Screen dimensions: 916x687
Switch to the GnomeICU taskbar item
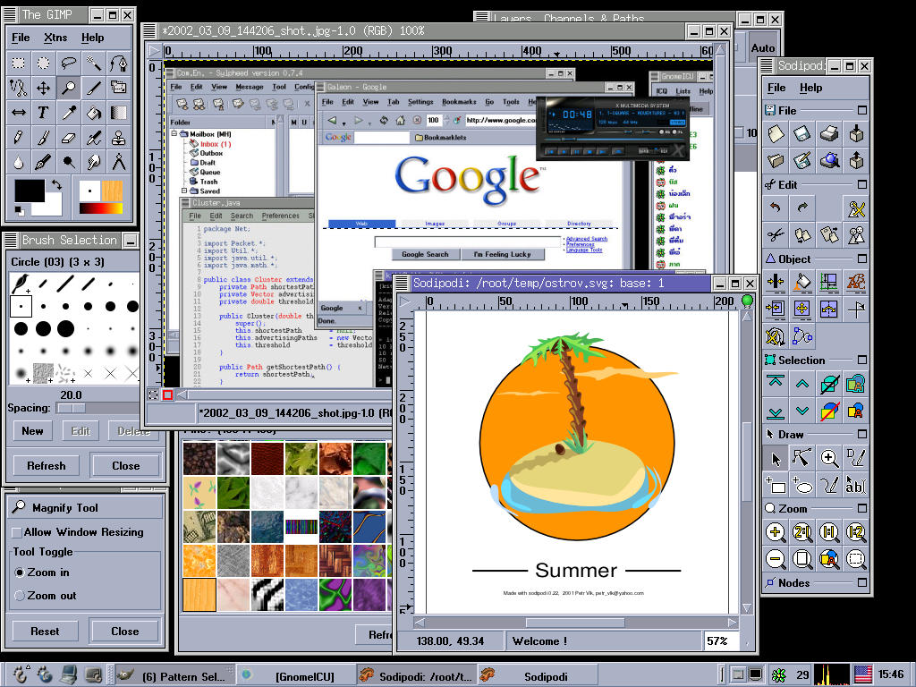(x=296, y=676)
